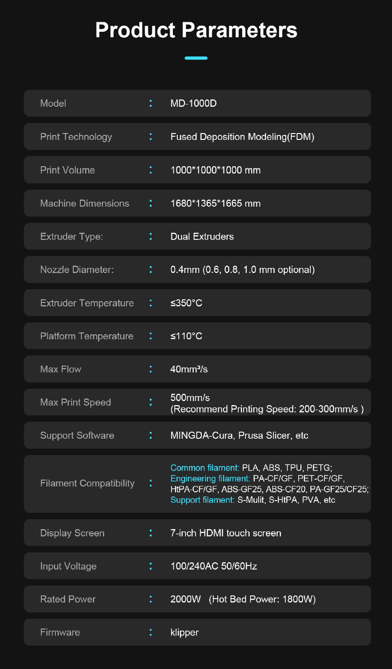
Task: Click the Print Volume value 1000*1000*1000 mm
Action: [216, 170]
